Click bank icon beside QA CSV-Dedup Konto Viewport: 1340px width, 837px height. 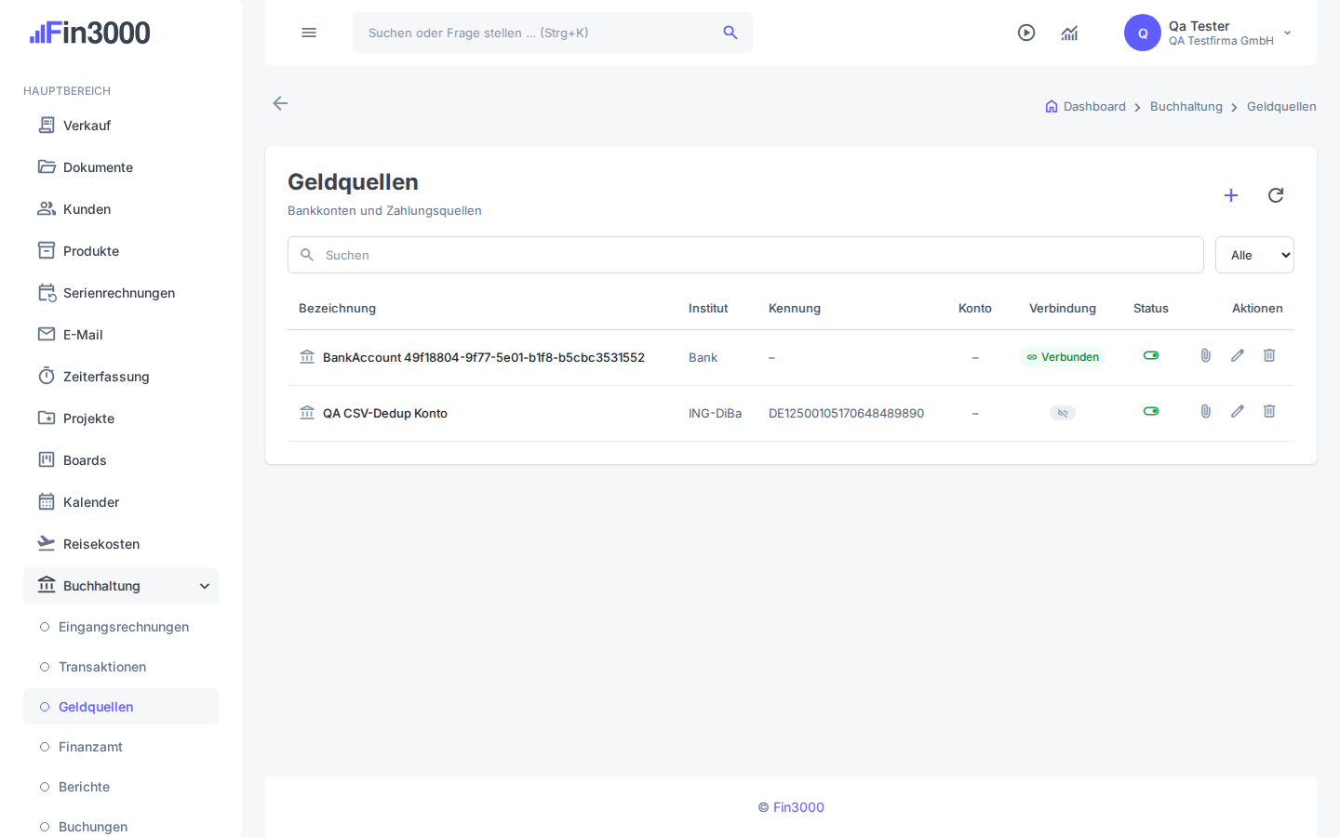point(307,412)
